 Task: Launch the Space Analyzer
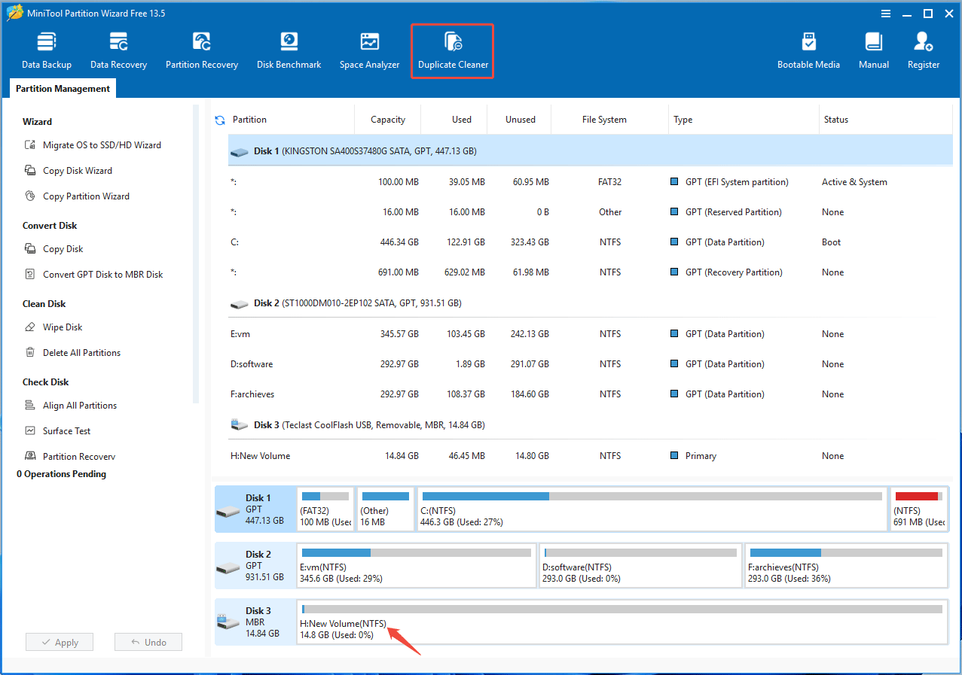pos(369,49)
